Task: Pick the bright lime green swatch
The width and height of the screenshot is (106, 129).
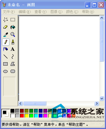Action: (x=31, y=116)
